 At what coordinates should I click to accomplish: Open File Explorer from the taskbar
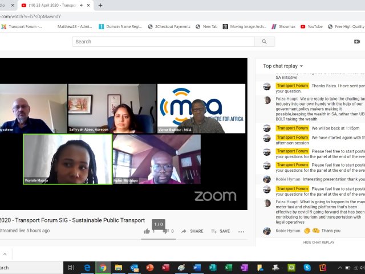coord(119,268)
